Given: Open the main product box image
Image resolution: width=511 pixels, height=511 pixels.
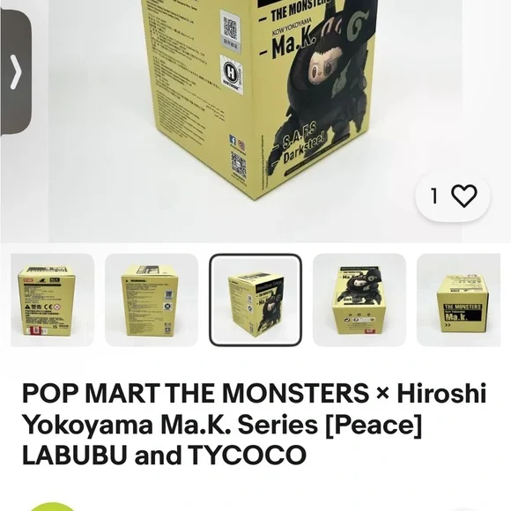Looking at the screenshot, I should 255,122.
